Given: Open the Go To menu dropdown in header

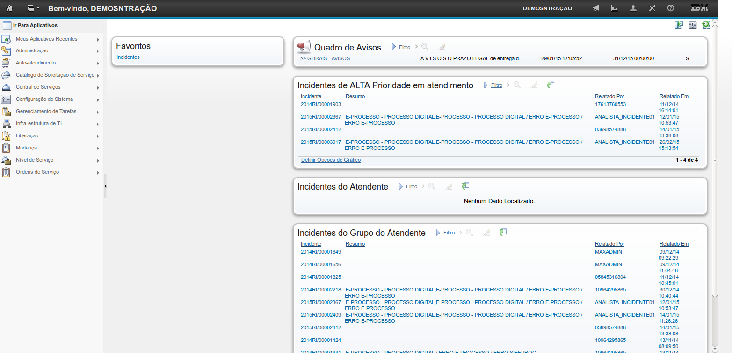Looking at the screenshot, I should (x=33, y=8).
